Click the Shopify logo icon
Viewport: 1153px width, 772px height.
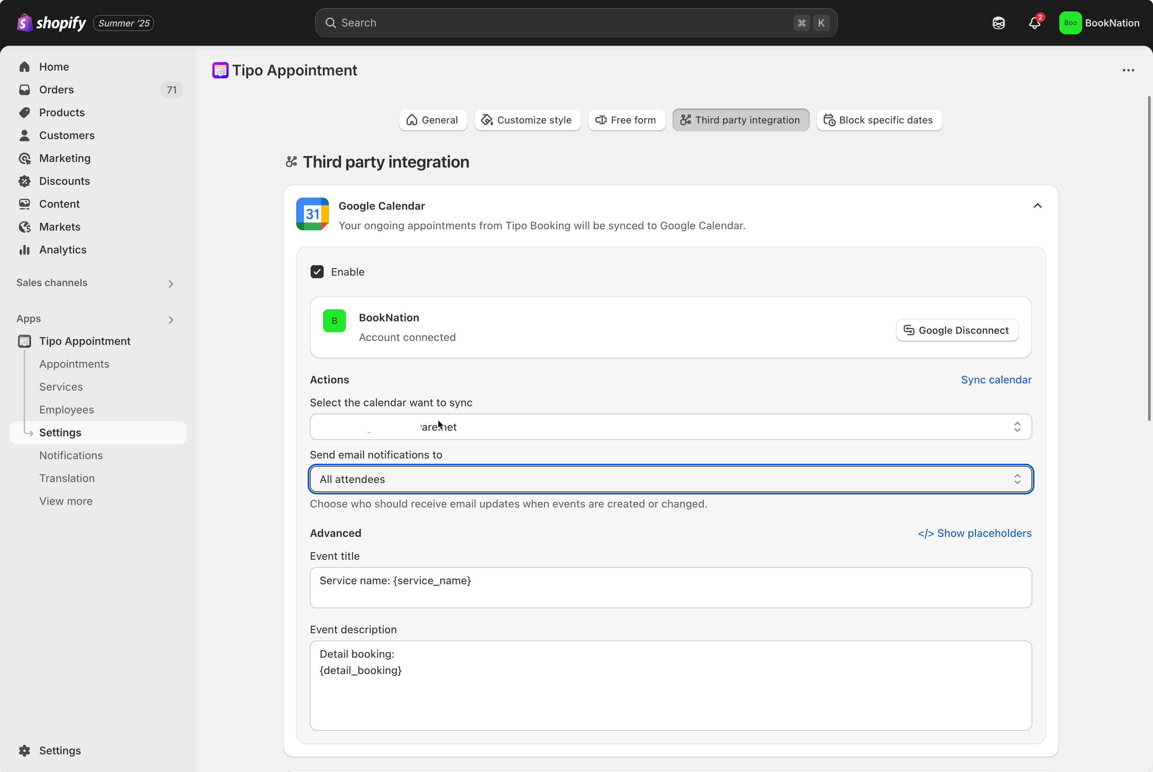pos(24,23)
